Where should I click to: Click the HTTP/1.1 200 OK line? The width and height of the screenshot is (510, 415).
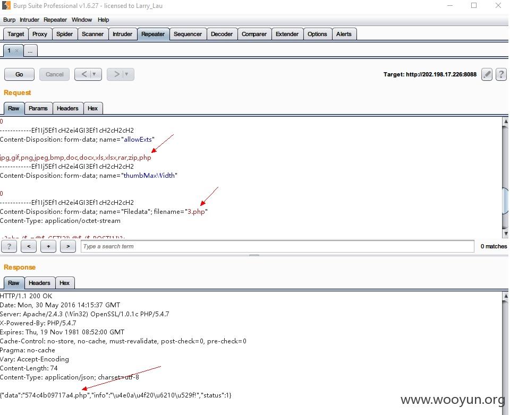(x=26, y=296)
